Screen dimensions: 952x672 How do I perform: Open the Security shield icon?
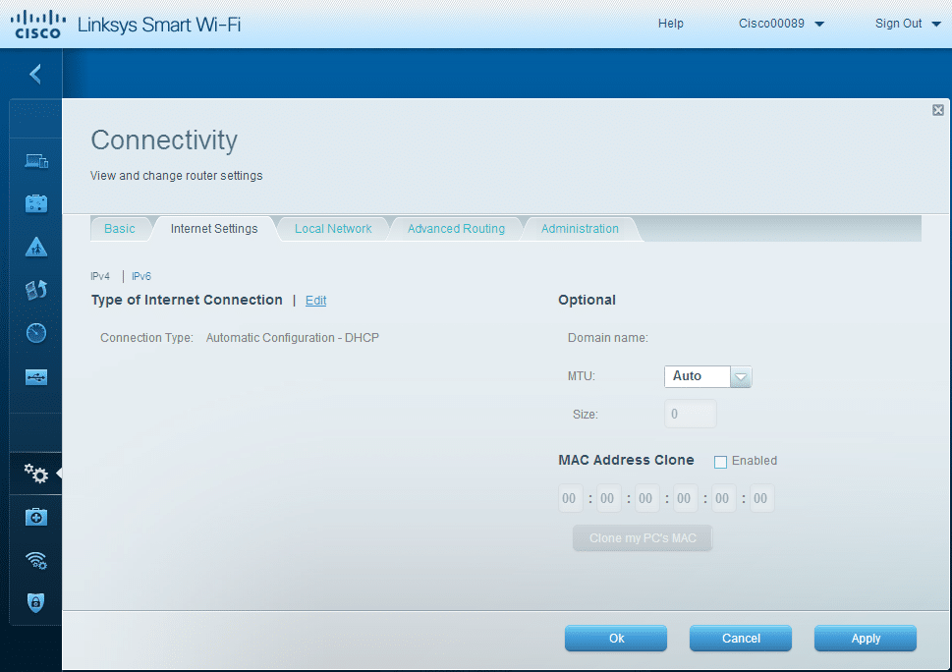[x=35, y=602]
